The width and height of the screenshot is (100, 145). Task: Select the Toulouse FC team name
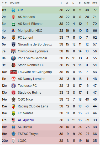point(27,86)
